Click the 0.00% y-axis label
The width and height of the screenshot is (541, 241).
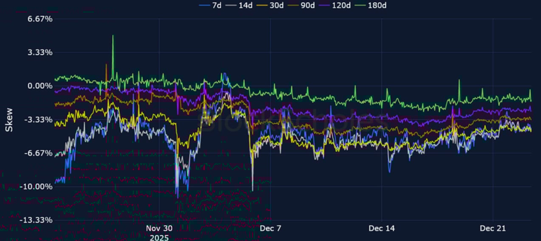point(40,86)
